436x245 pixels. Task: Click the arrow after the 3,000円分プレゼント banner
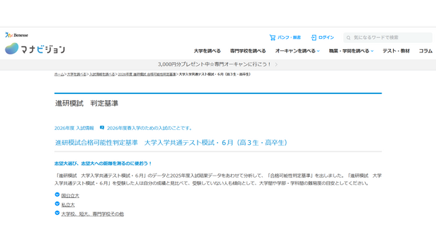click(x=276, y=65)
